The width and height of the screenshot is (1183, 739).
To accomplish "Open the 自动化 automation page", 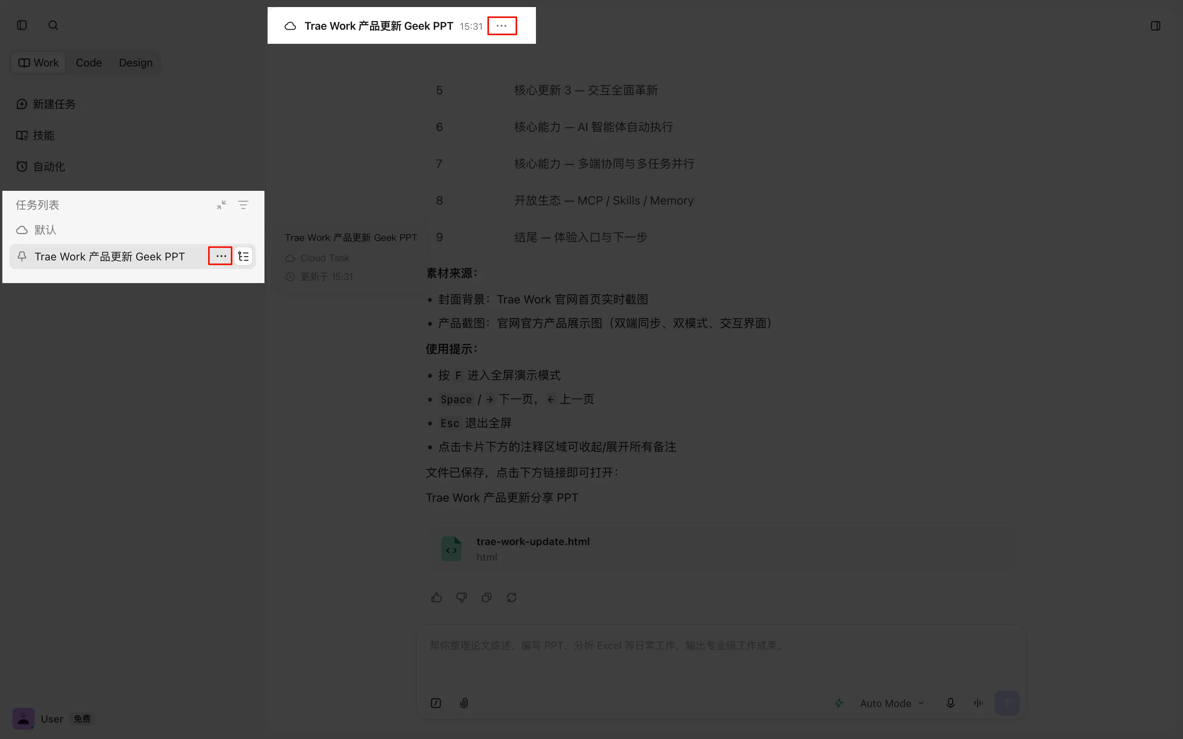I will [x=41, y=167].
